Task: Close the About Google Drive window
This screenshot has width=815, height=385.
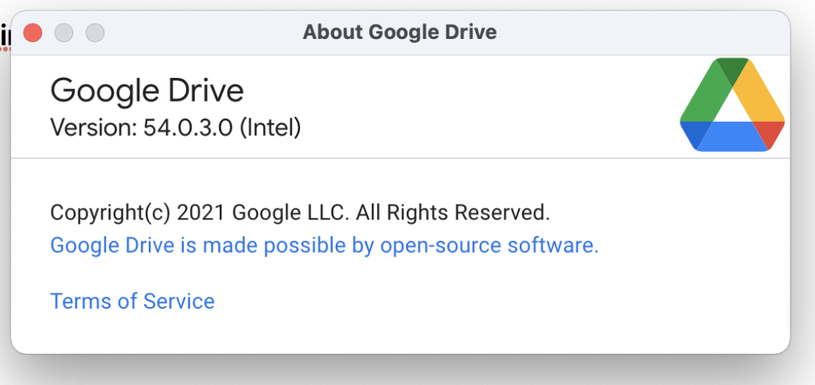Action: [33, 33]
